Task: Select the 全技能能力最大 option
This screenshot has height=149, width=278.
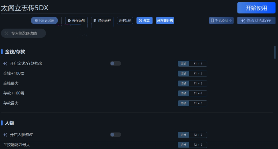Action: tap(17, 145)
